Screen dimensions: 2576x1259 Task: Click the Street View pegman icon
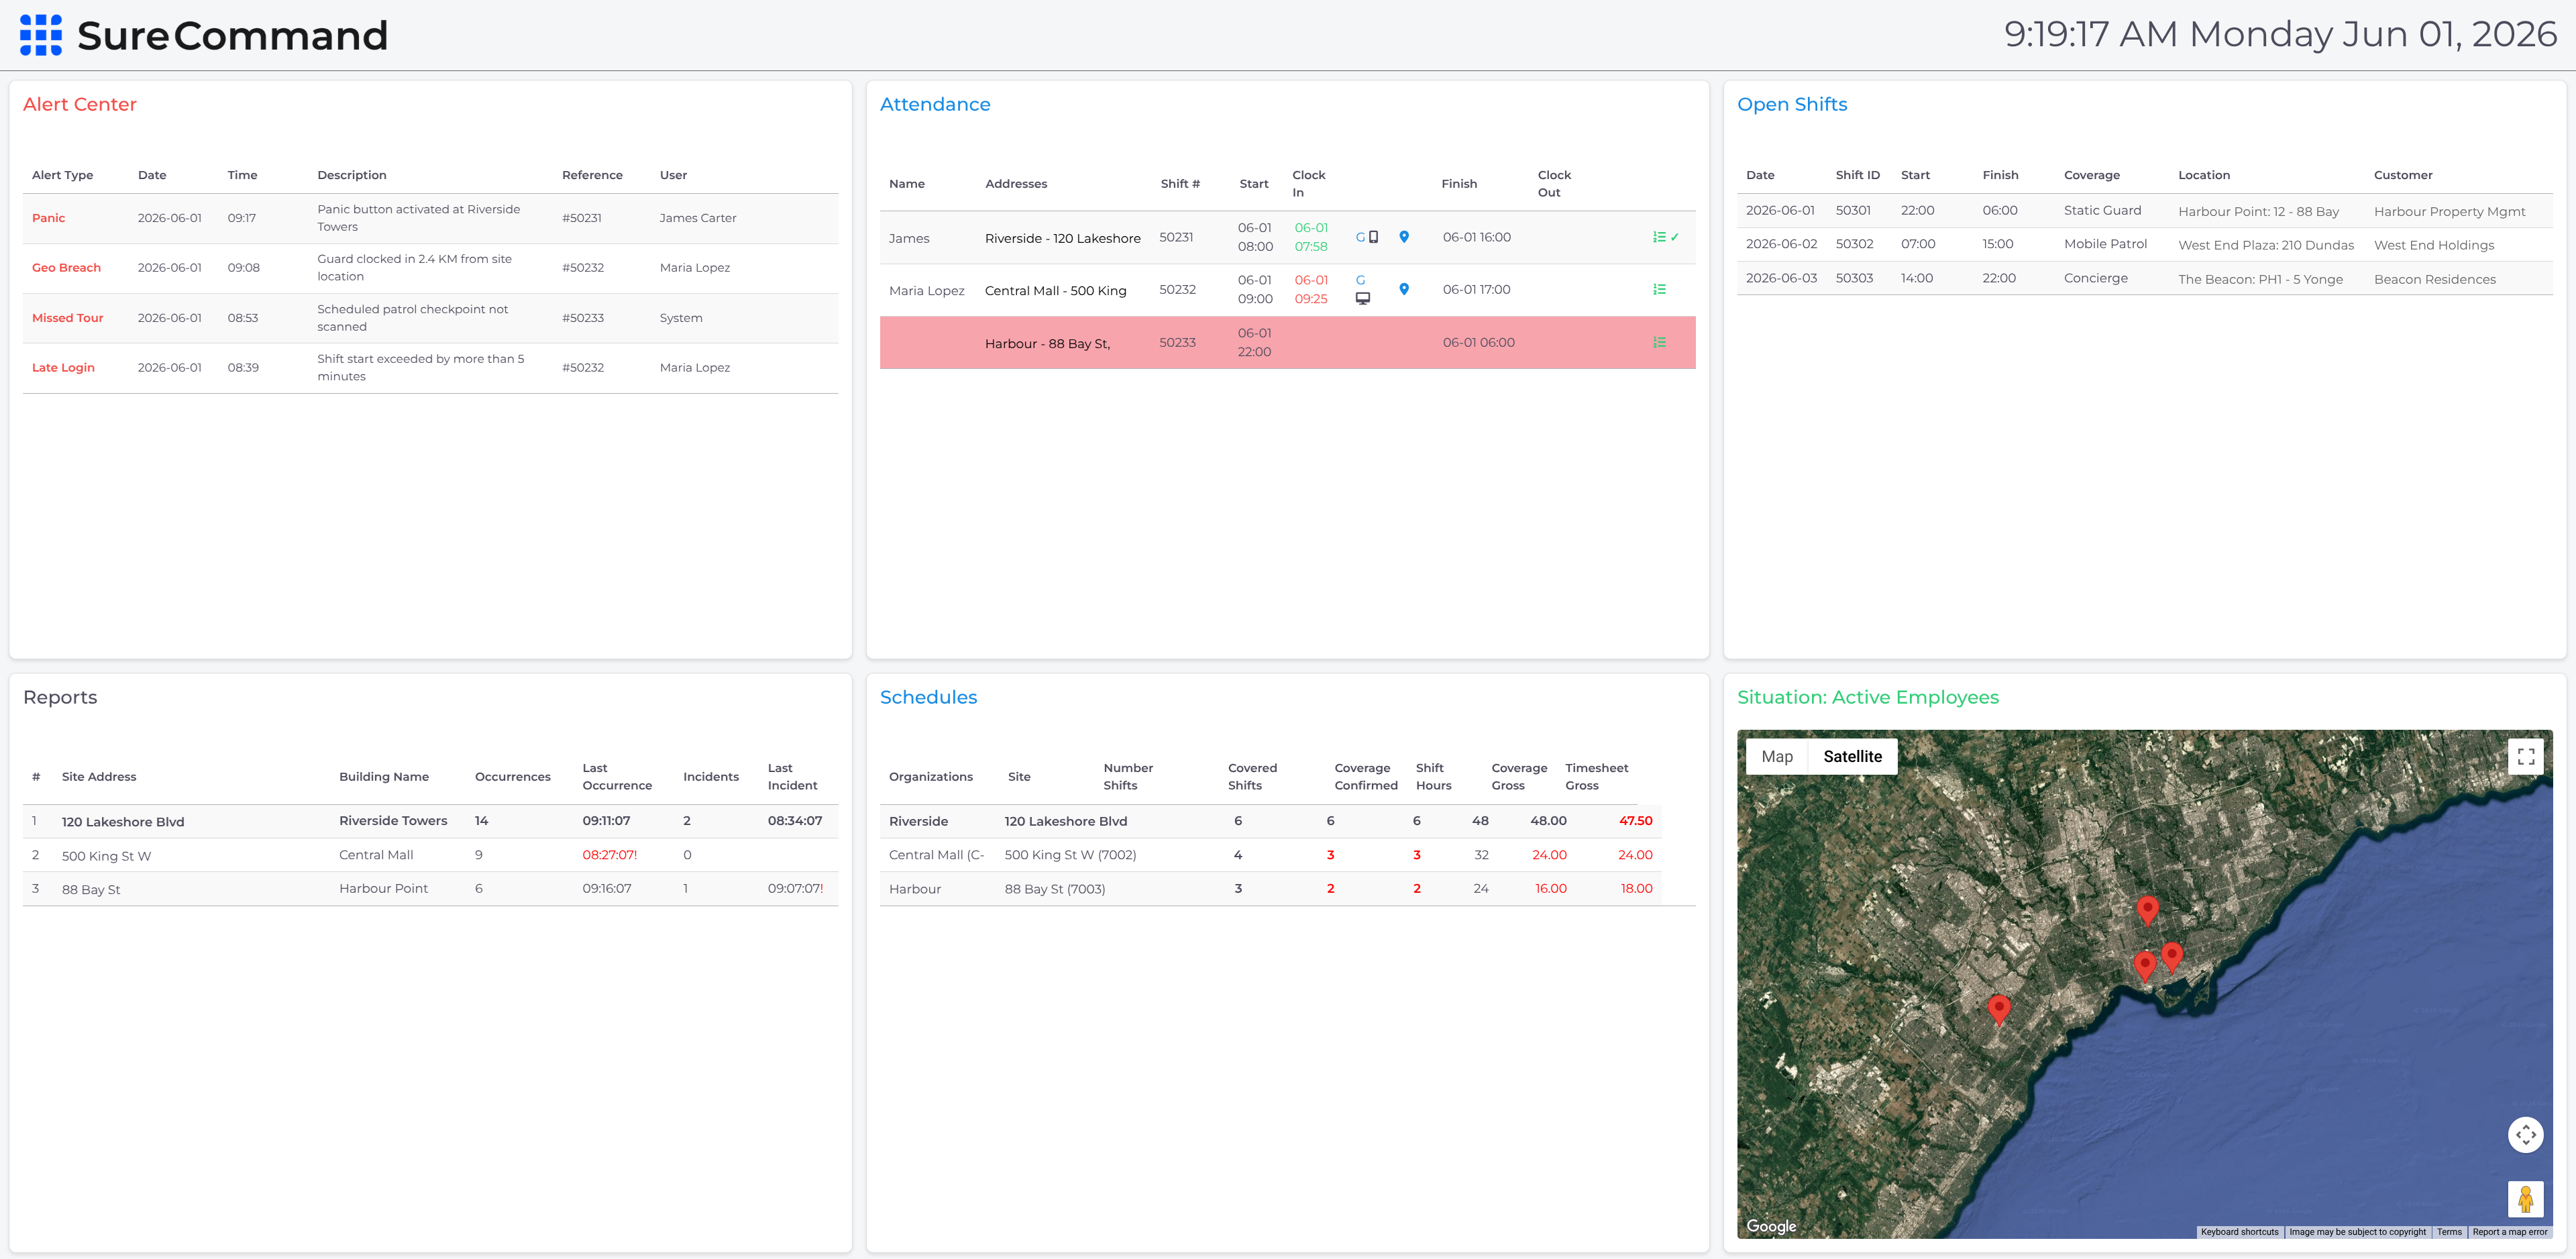tap(2525, 1198)
